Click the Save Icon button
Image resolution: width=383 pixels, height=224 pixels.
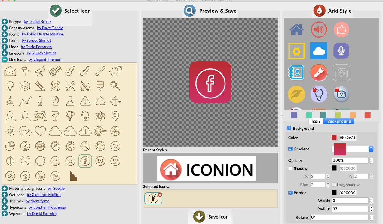(x=210, y=216)
